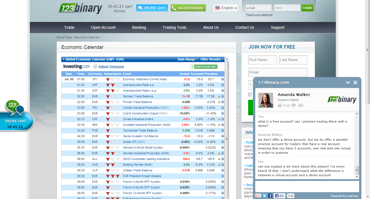This screenshot has height=199, width=370.
Task: Open Online Chat from the header button
Action: 152,8
